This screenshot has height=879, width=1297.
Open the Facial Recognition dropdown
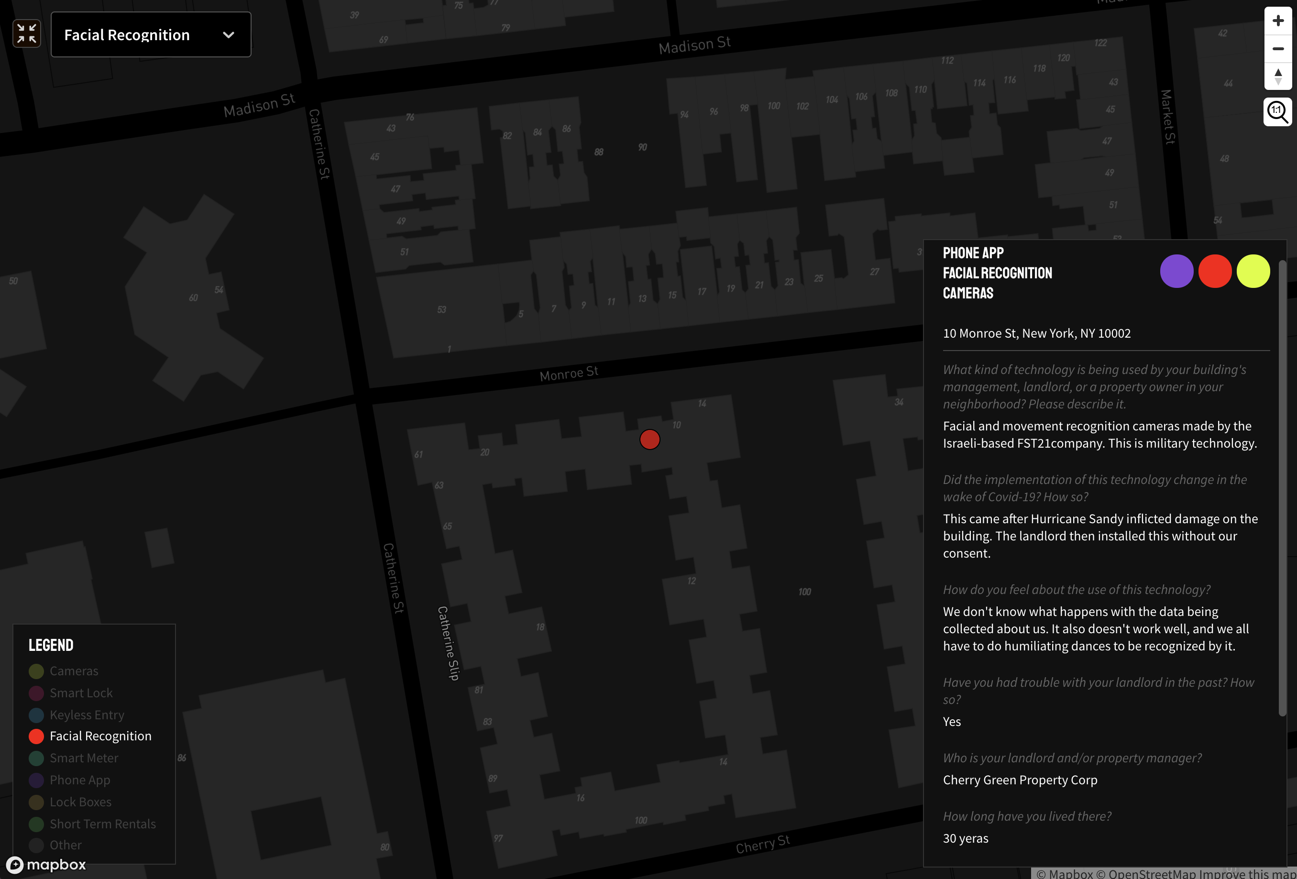tap(151, 34)
